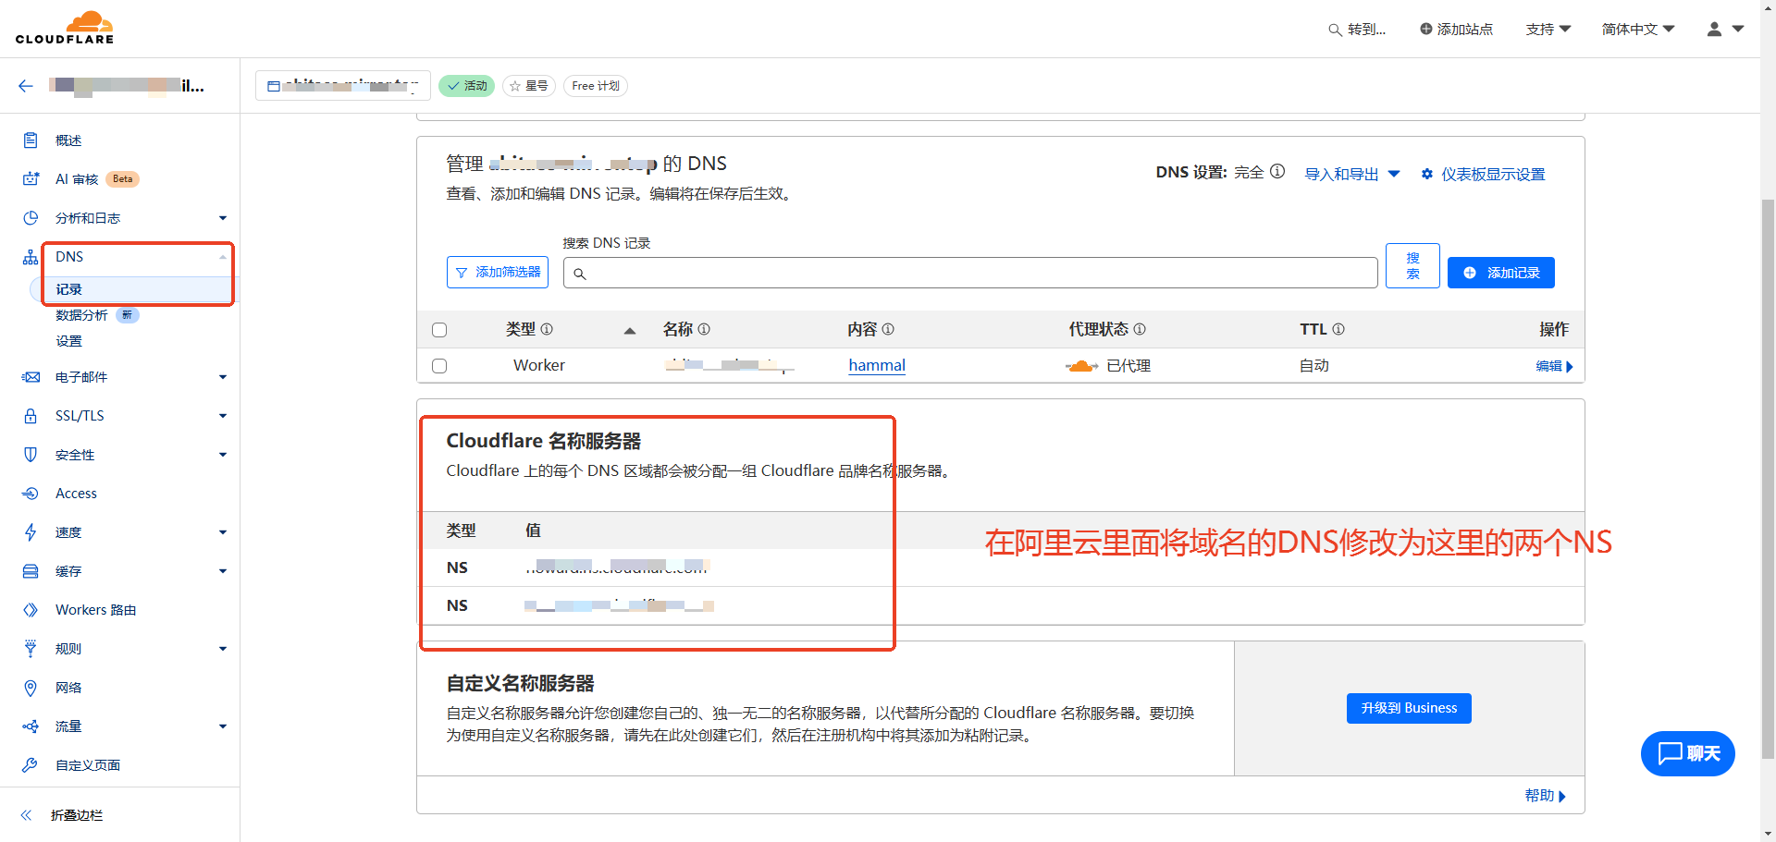Open DNS 设置 submenu item
Screen dimensions: 1776x842
[68, 341]
